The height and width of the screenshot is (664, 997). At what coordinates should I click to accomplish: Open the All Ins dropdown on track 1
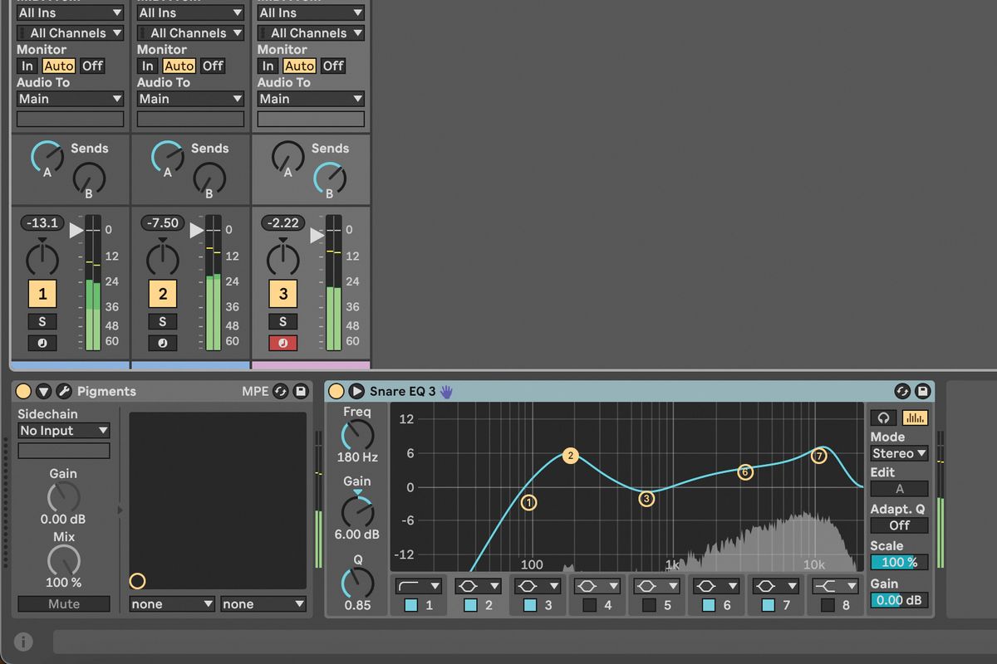point(70,12)
